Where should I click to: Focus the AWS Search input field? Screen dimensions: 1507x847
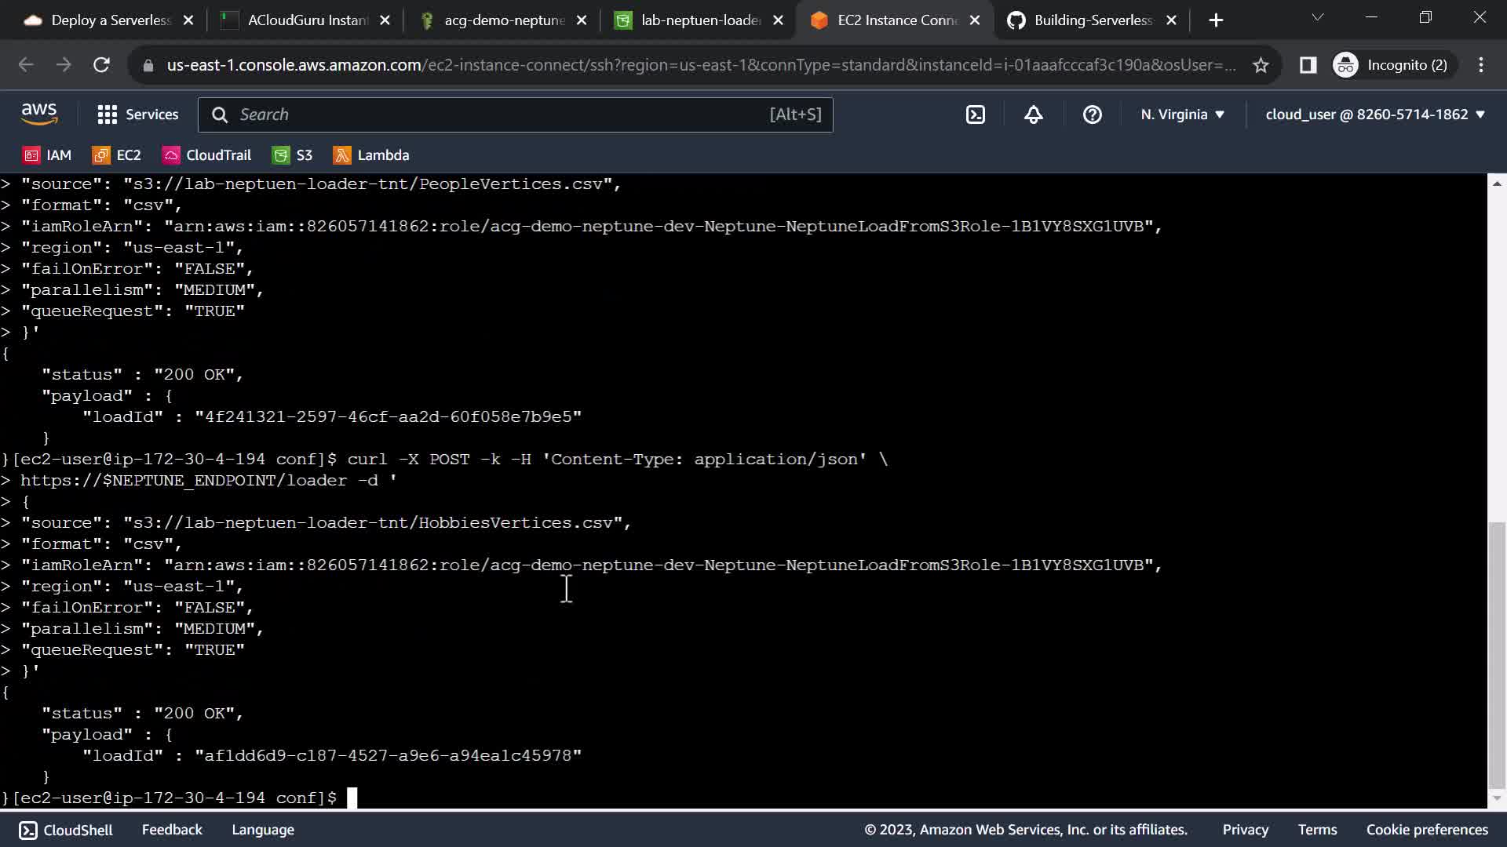click(x=502, y=115)
